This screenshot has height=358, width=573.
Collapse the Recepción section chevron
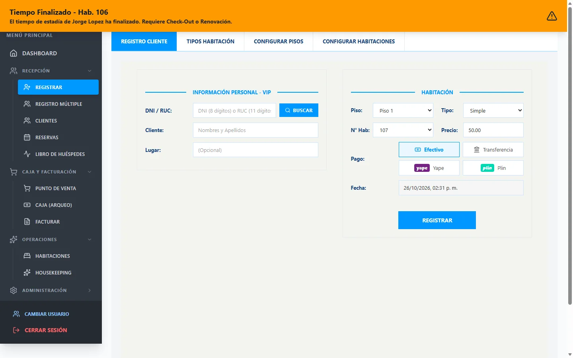90,71
